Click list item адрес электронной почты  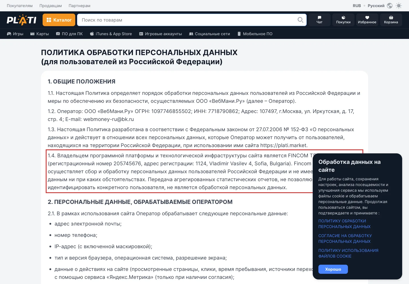(x=88, y=224)
